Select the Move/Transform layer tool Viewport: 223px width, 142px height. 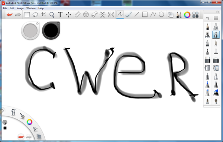68,14
